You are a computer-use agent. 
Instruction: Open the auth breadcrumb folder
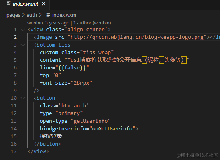click(x=32, y=15)
